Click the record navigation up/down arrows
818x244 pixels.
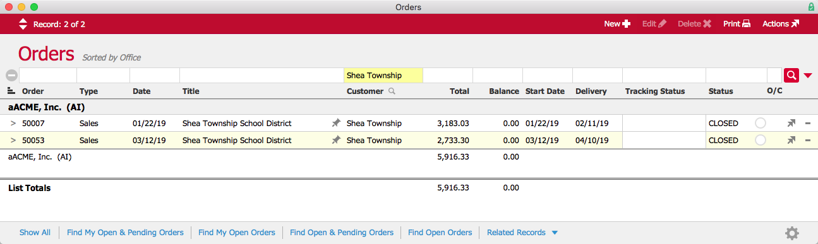pyautogui.click(x=23, y=24)
